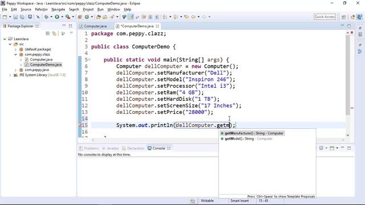Click the New Java Class green icon
This screenshot has width=365, height=205.
(87, 17)
